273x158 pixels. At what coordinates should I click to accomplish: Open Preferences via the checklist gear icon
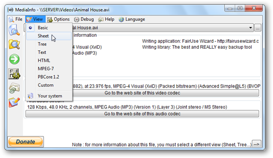14,74
